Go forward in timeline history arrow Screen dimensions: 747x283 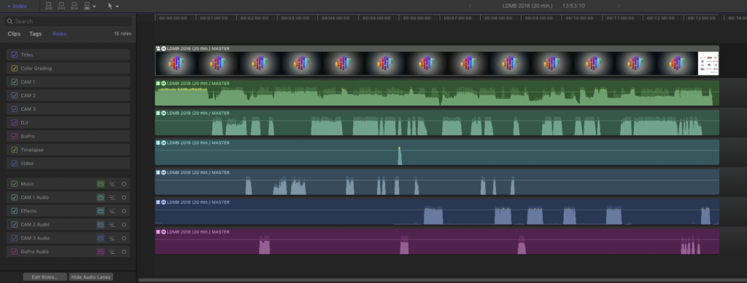619,6
